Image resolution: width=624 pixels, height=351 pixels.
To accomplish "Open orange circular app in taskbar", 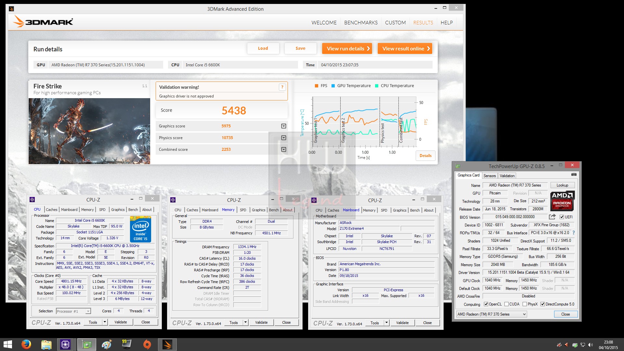I will [x=147, y=344].
